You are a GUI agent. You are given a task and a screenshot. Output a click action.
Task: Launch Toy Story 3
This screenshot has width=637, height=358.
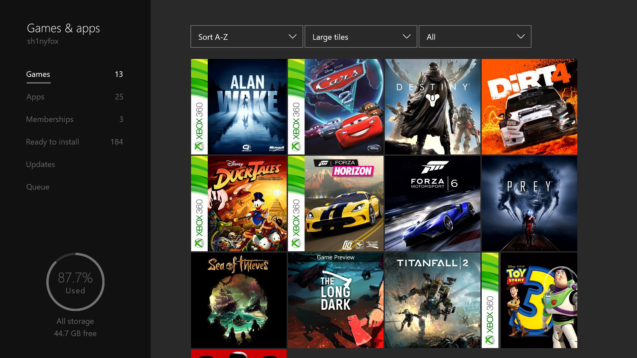pos(537,300)
